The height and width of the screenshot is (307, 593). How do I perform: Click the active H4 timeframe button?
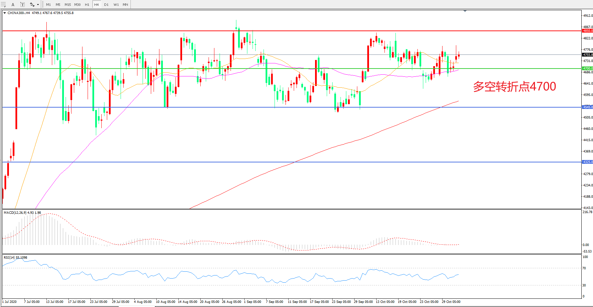[97, 4]
